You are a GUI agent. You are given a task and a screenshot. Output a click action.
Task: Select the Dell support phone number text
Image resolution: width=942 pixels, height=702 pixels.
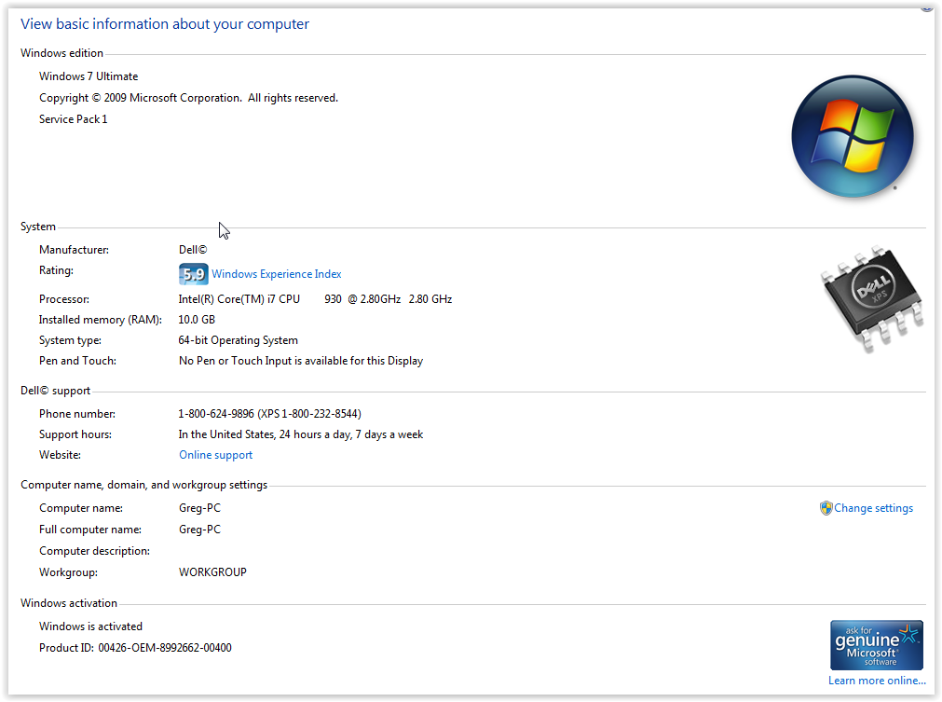(x=270, y=414)
